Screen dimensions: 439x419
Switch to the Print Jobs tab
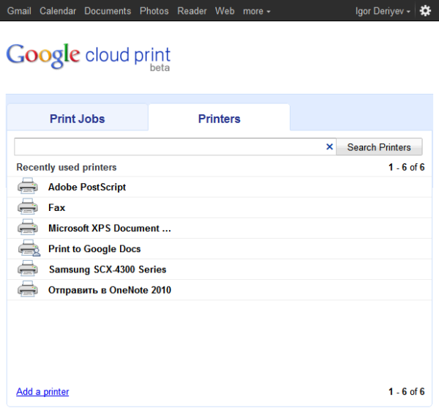pyautogui.click(x=78, y=119)
